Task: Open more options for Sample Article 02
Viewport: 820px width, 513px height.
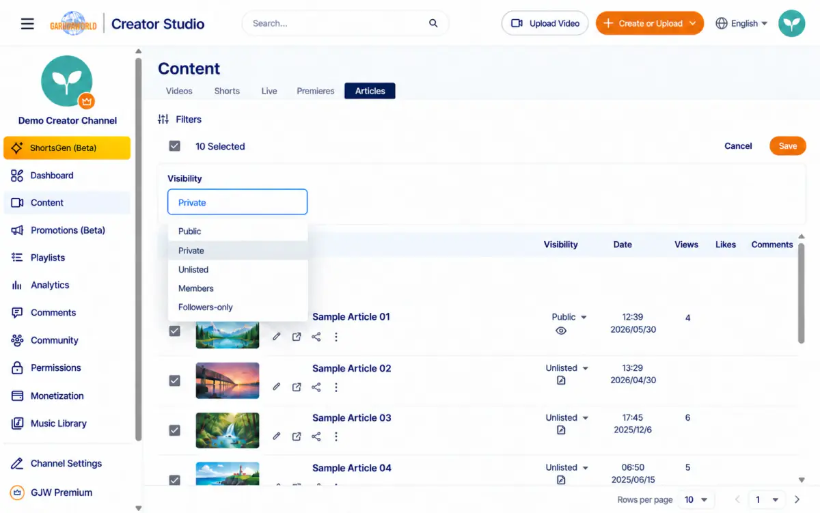Action: click(x=336, y=387)
